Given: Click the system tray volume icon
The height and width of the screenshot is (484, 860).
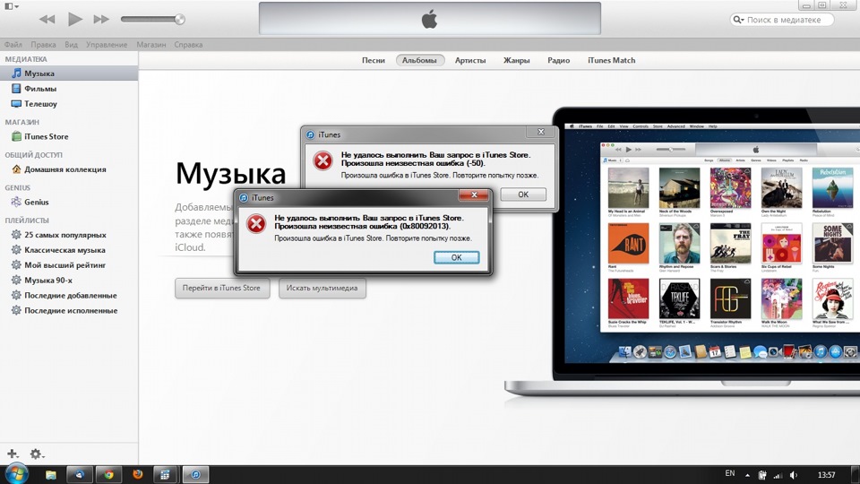Looking at the screenshot, I should tap(794, 475).
